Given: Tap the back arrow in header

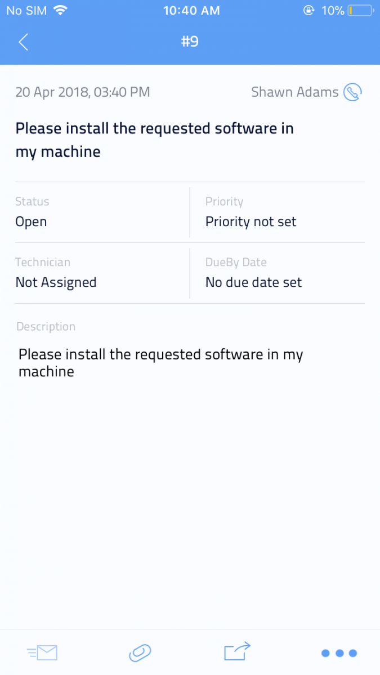Looking at the screenshot, I should pos(23,42).
